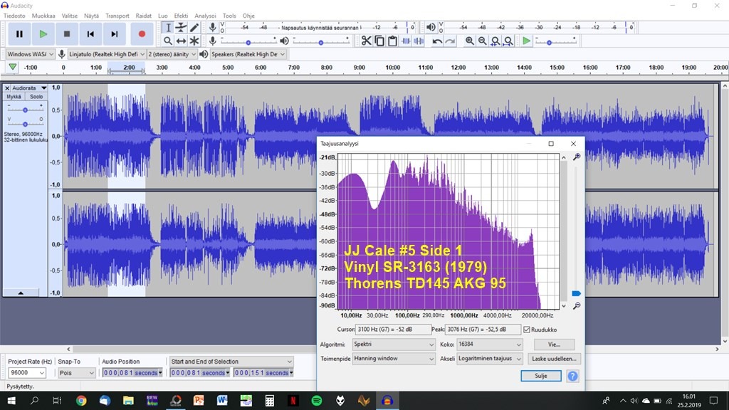729x410 pixels.
Task: Open the Windows WASAPI host dropdown
Action: point(30,54)
